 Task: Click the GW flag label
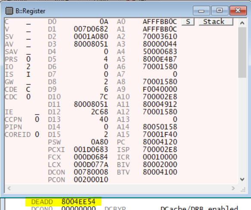tap(9, 82)
